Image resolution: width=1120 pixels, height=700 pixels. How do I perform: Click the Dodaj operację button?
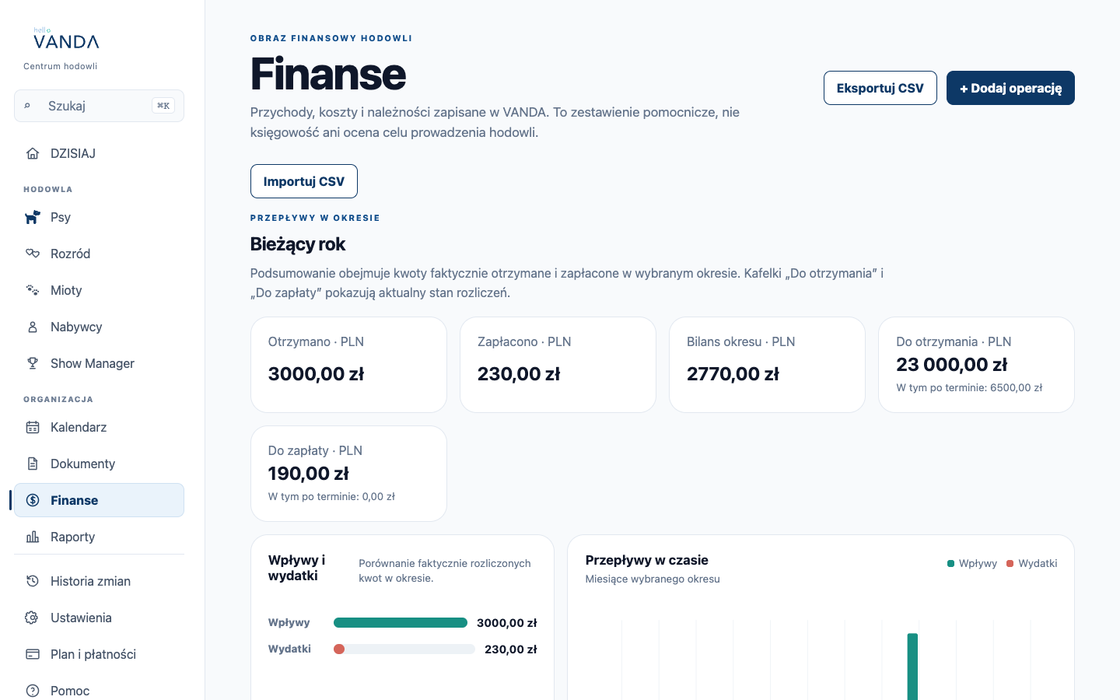coord(1010,88)
